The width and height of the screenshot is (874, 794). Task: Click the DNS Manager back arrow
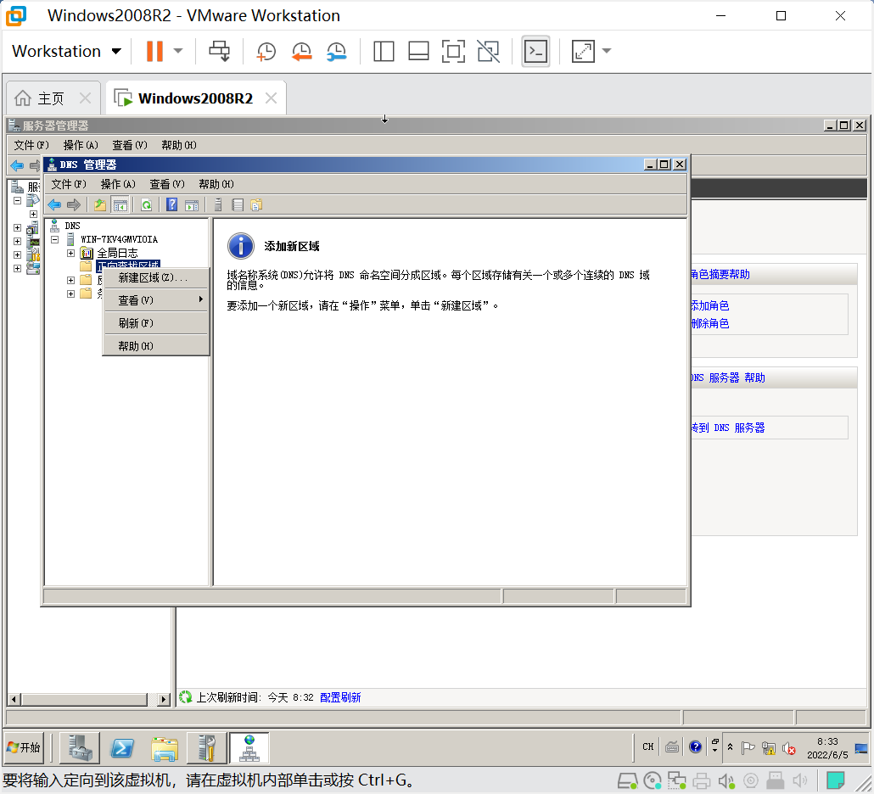(54, 205)
